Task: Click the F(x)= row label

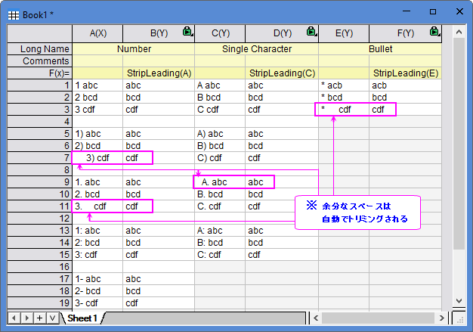Action: pyautogui.click(x=40, y=73)
